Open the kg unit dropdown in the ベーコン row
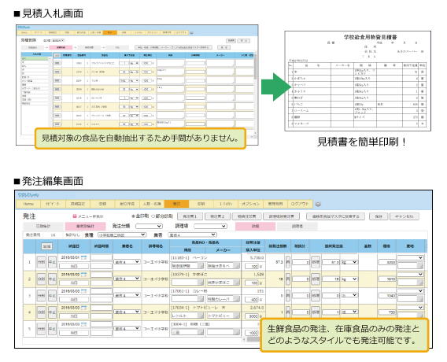 (x=349, y=262)
